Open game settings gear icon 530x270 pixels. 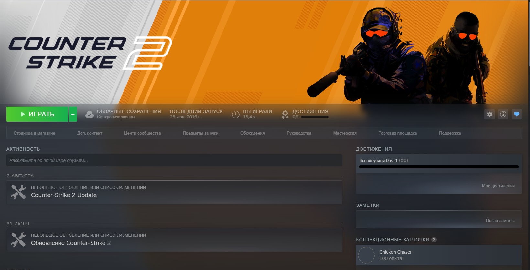coord(490,114)
